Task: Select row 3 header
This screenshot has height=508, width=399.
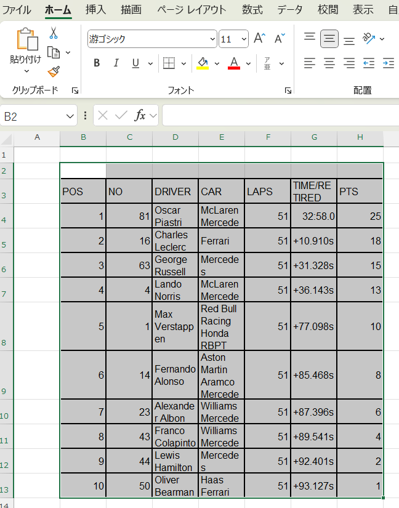Action: (x=7, y=191)
